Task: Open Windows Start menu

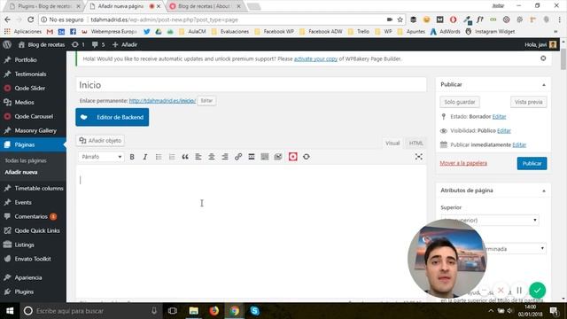Action: 10,311
